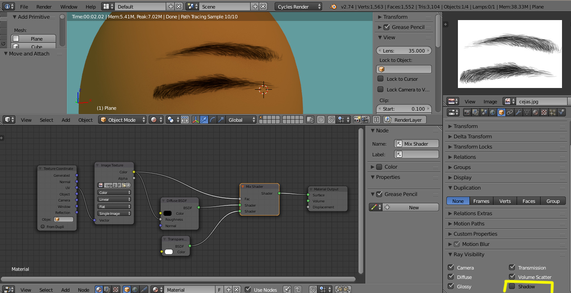Enable the Shadow ray visibility checkbox

click(512, 287)
